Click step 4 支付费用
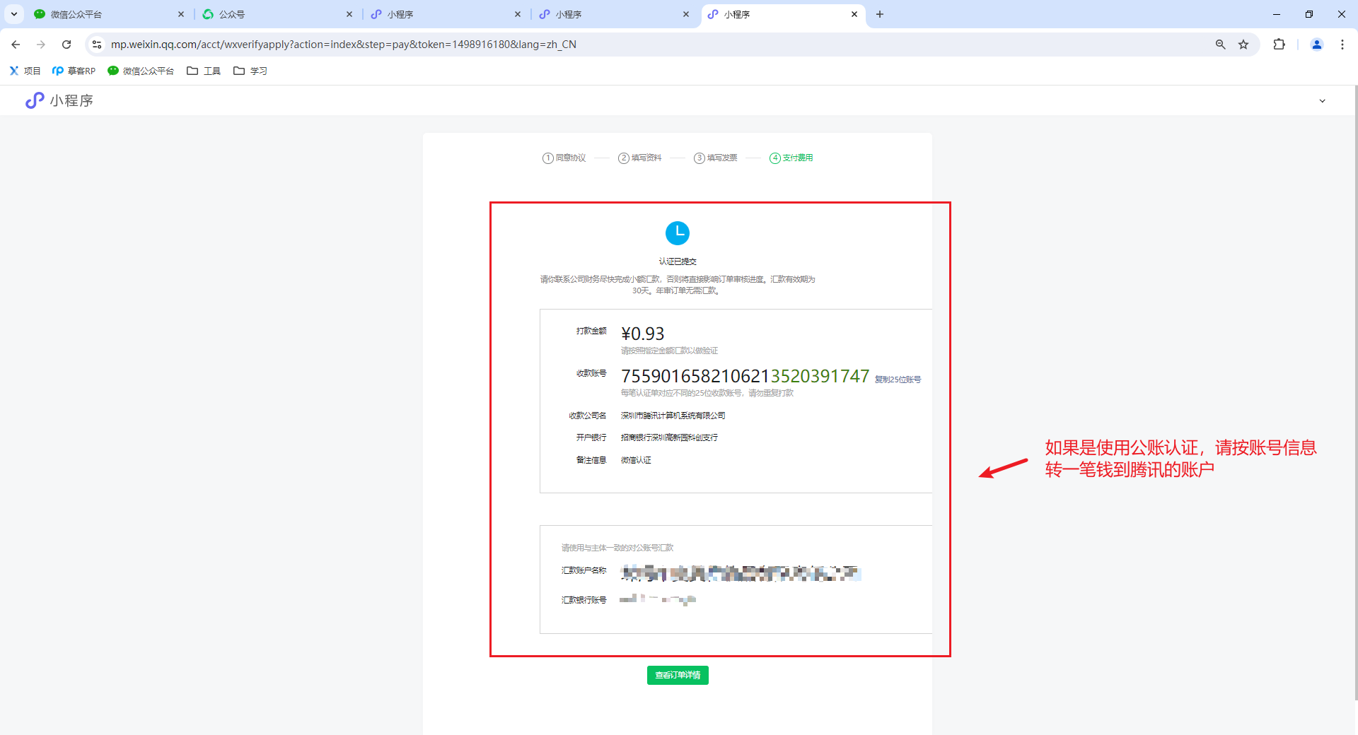Viewport: 1358px width, 735px height. pyautogui.click(x=791, y=158)
